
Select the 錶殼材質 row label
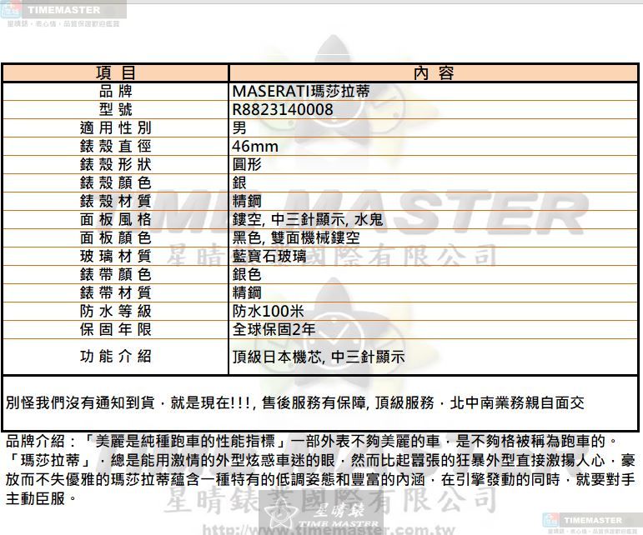pos(116,201)
